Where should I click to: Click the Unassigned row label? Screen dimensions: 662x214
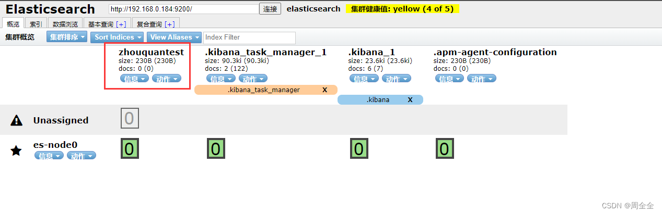[61, 120]
